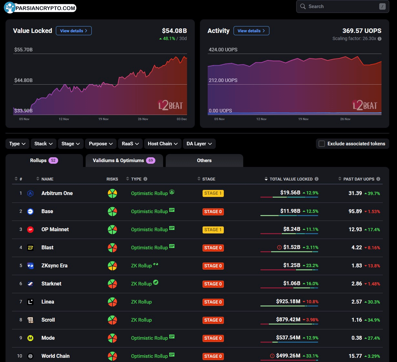Click the Arbitrum One logo icon
397x362 pixels.
tap(30, 193)
